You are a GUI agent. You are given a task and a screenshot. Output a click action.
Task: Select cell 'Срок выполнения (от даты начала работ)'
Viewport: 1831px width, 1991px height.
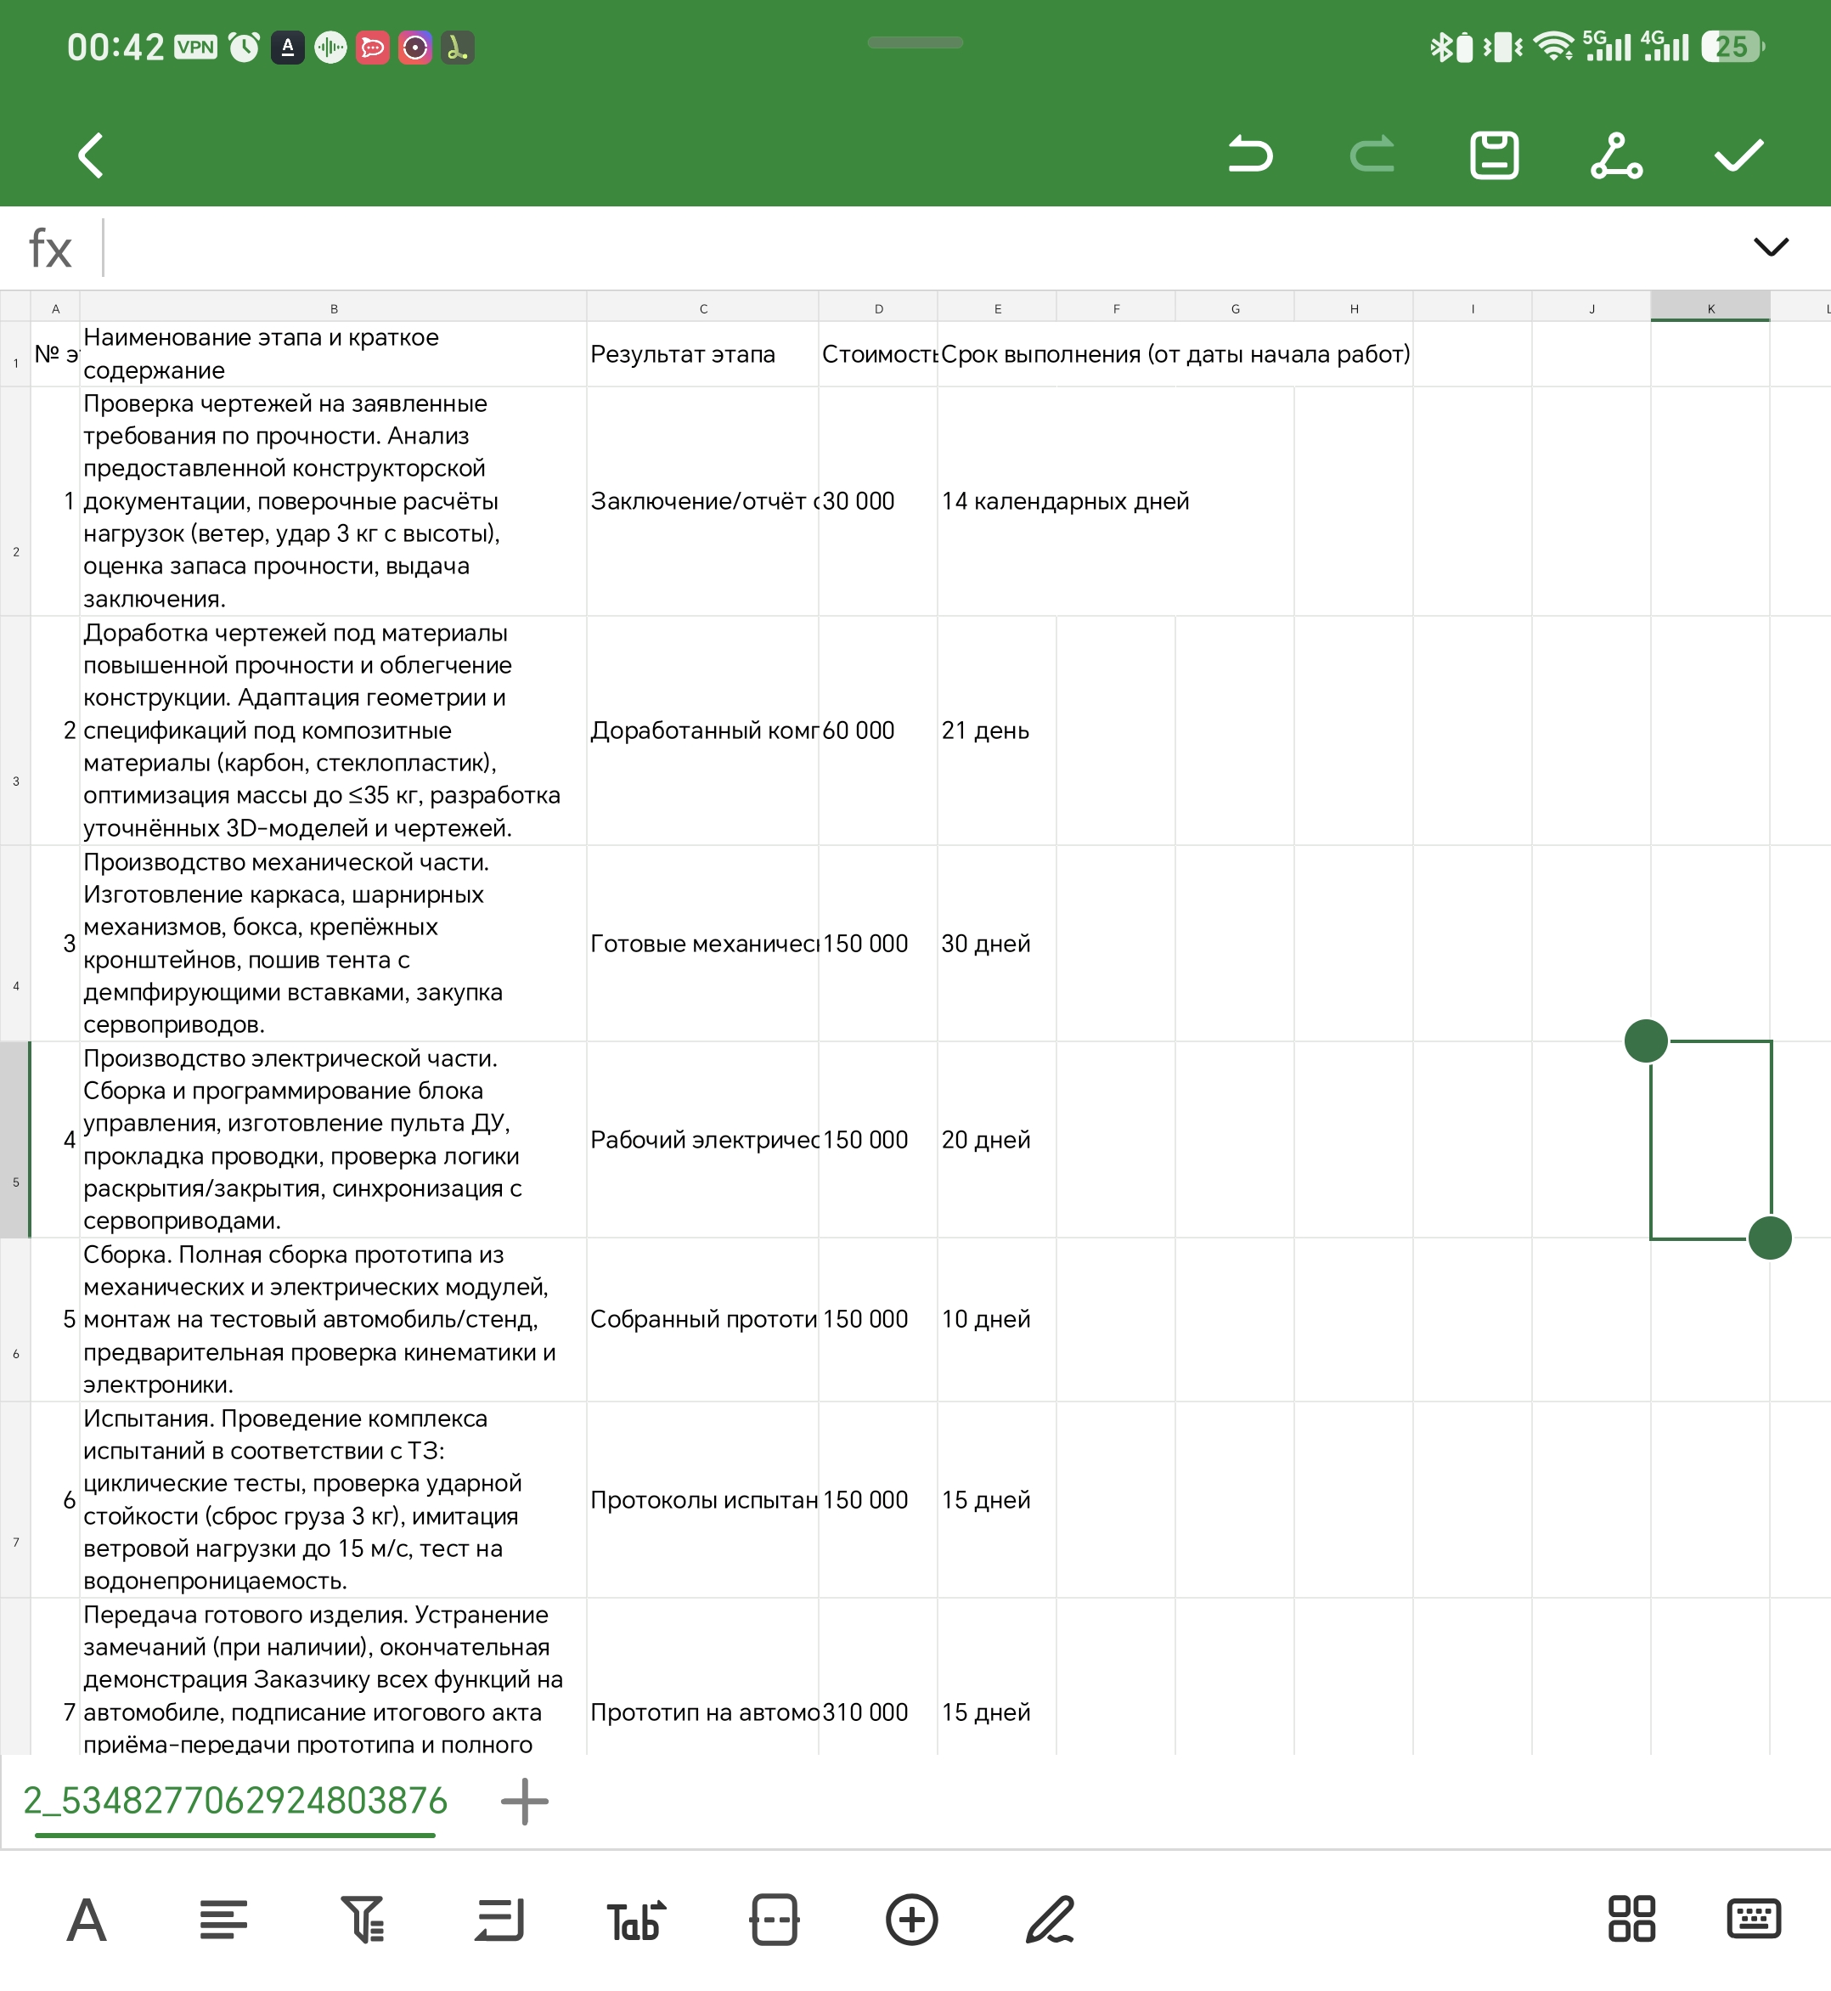pyautogui.click(x=1175, y=354)
